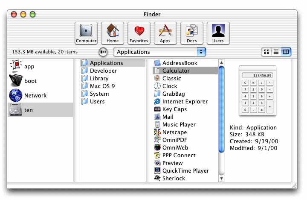Select the Network globe icon
The height and width of the screenshot is (200, 307).
tap(16, 95)
